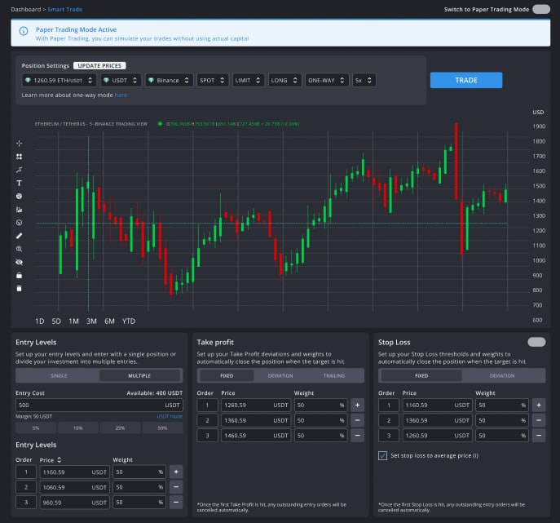Screen dimensions: 560x523
Task: Select Stop Loss FIXED tab
Action: tap(421, 375)
